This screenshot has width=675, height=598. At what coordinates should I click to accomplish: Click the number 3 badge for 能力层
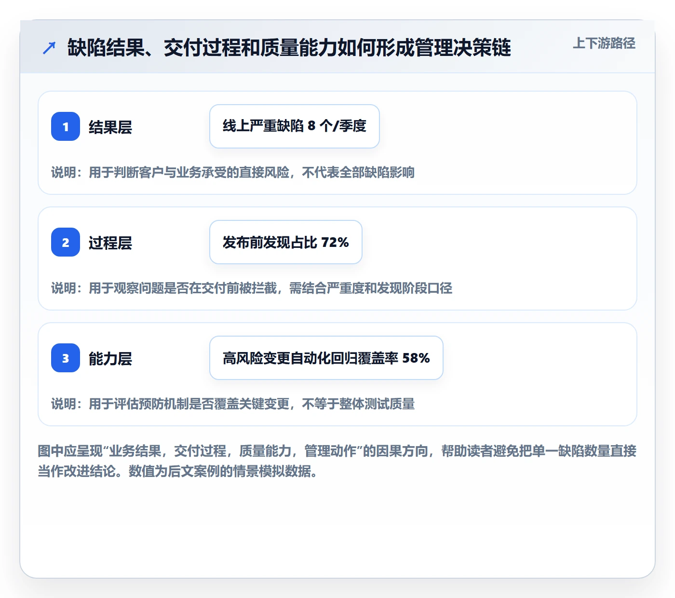(66, 358)
